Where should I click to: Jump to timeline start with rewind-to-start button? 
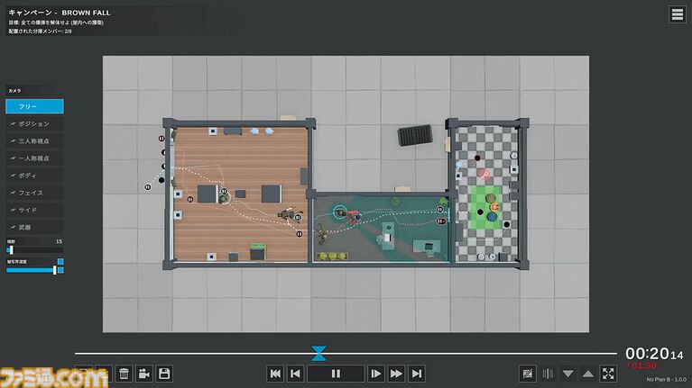click(275, 374)
